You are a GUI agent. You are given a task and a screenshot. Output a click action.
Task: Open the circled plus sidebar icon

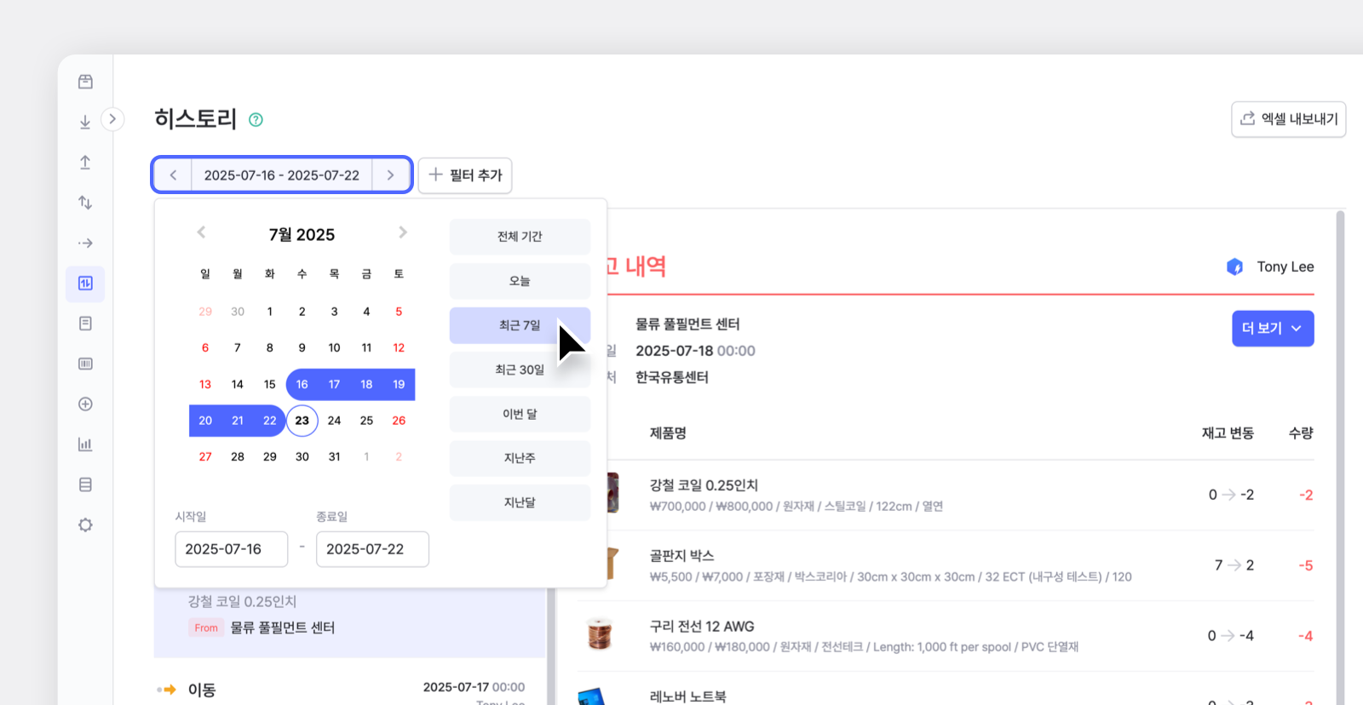click(85, 404)
